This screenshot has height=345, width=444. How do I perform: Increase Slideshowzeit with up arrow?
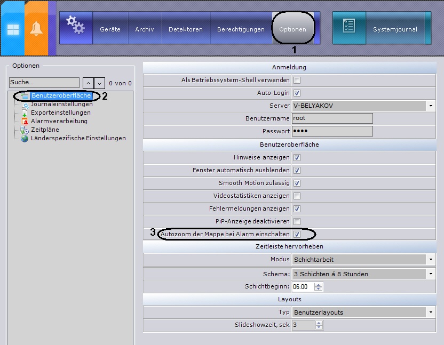pyautogui.click(x=319, y=323)
